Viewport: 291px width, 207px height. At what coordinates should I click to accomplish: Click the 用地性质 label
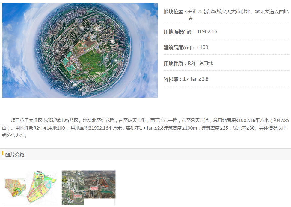pyautogui.click(x=175, y=63)
